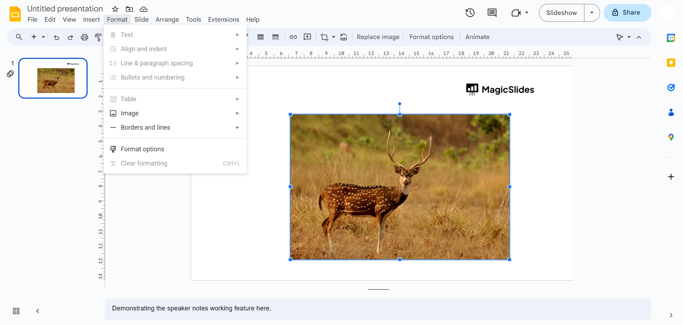
Task: Click the undo arrow icon
Action: point(56,37)
